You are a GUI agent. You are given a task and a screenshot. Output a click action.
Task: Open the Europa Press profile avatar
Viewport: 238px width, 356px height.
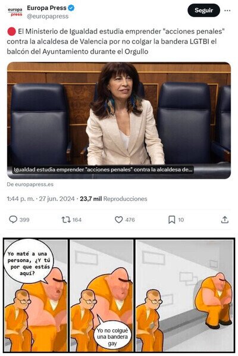coord(15,12)
